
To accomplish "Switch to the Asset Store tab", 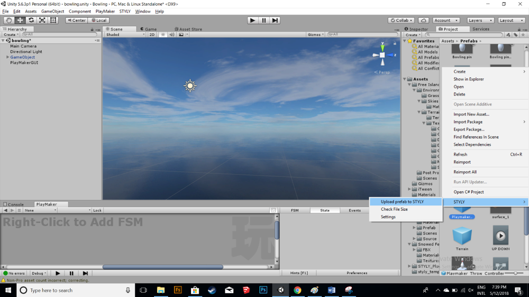I will (x=188, y=29).
